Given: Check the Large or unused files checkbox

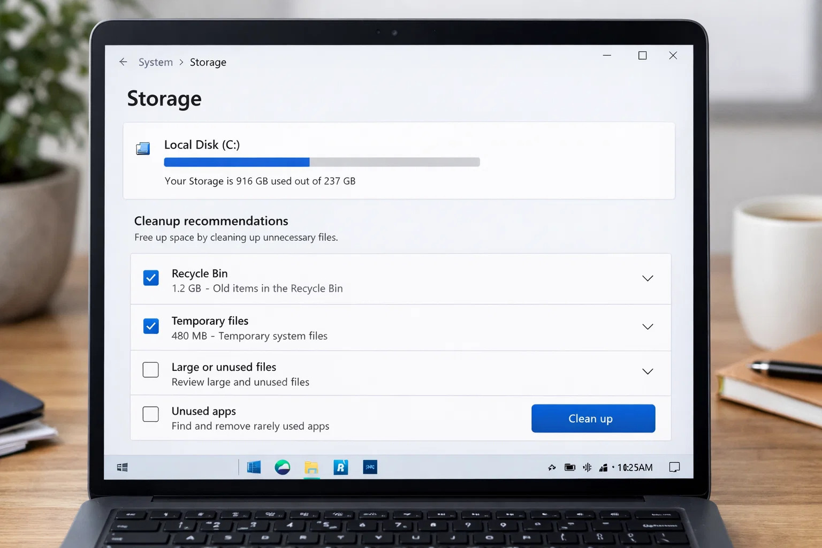Looking at the screenshot, I should click(x=151, y=370).
